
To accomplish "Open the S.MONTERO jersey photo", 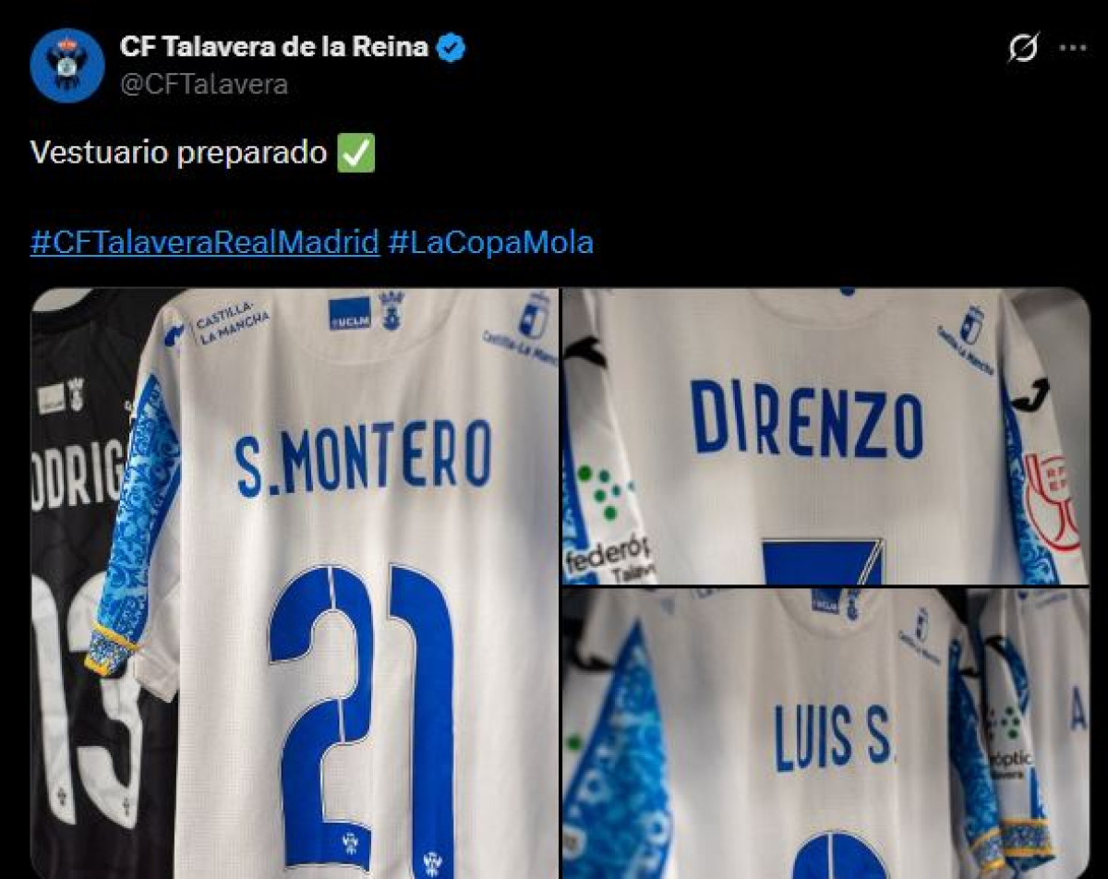I will pyautogui.click(x=295, y=584).
